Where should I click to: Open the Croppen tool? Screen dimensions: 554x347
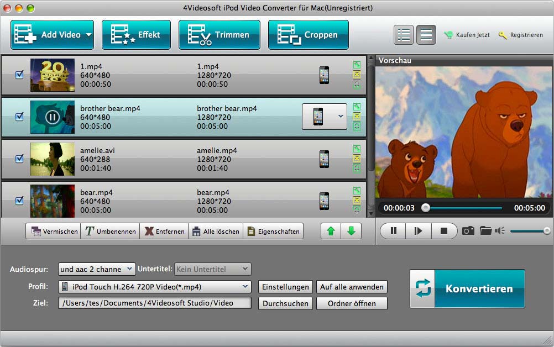(308, 35)
